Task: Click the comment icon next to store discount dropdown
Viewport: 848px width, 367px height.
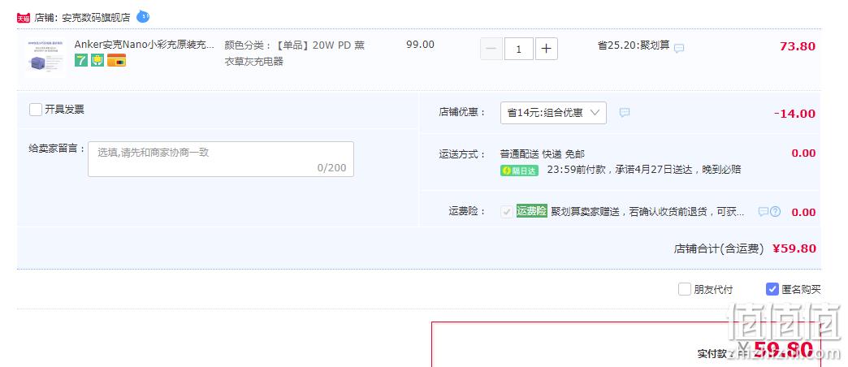Action: [625, 112]
